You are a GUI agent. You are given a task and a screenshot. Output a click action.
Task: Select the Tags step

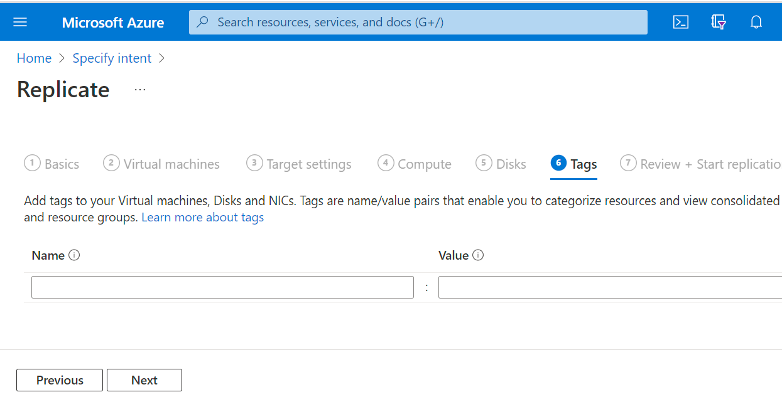click(573, 164)
